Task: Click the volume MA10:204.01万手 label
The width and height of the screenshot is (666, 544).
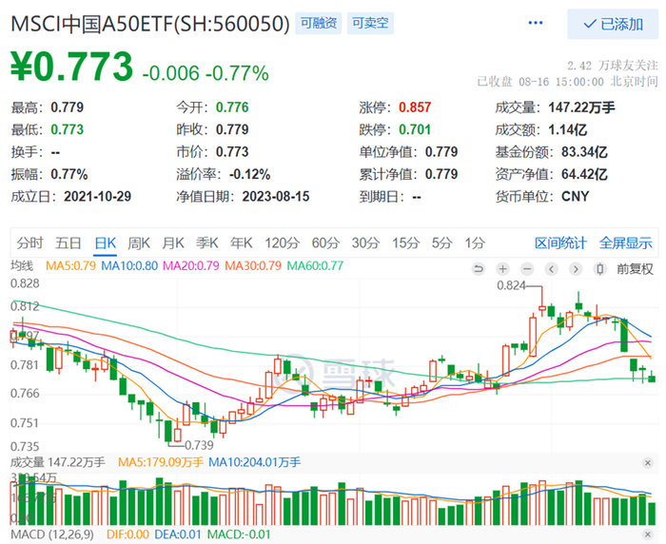Action: [255, 462]
